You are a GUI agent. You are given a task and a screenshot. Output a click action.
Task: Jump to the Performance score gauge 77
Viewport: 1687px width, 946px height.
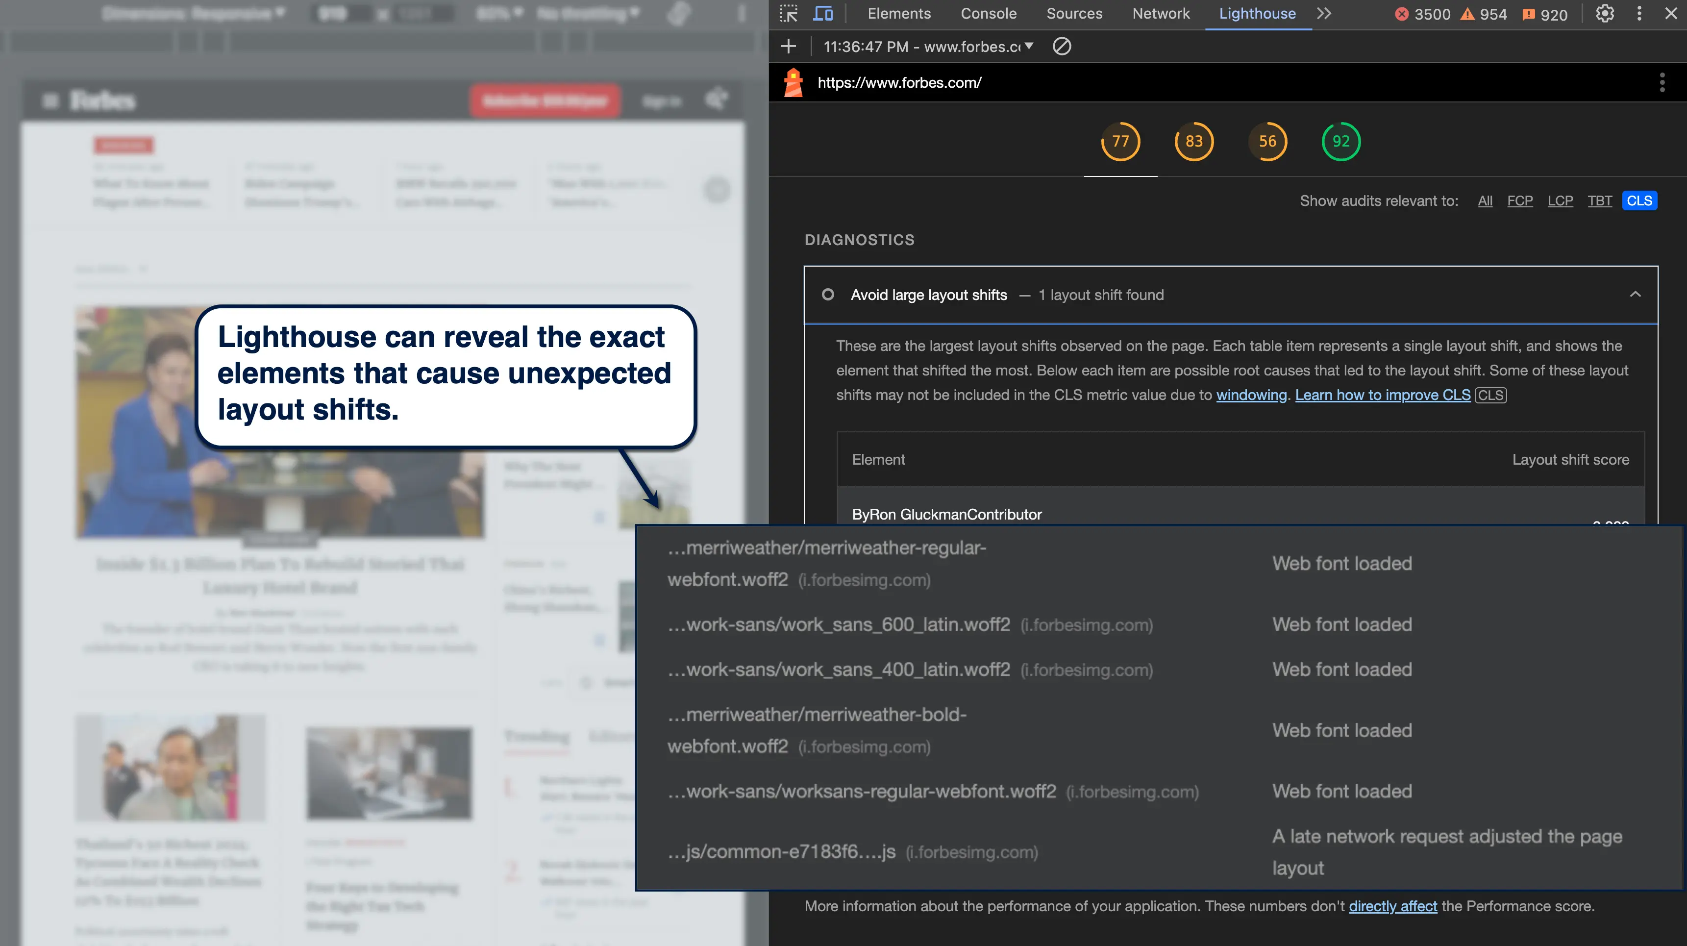[x=1120, y=142]
